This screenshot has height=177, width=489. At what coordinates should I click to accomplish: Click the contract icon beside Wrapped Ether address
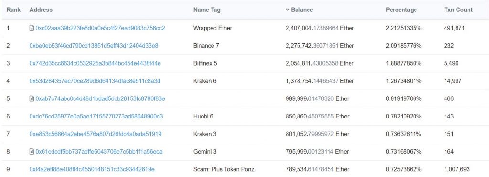point(32,28)
